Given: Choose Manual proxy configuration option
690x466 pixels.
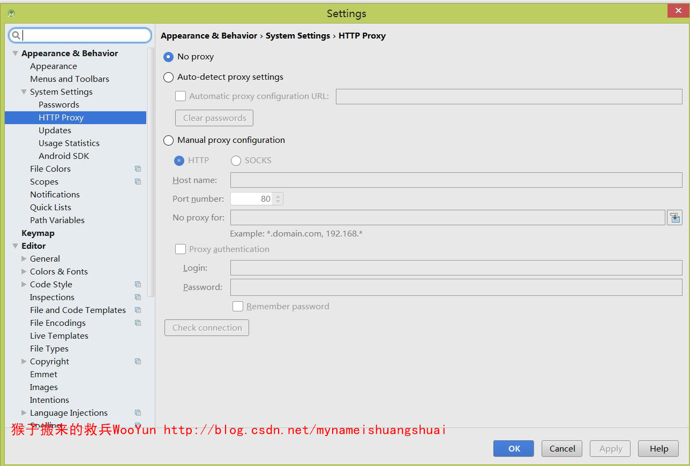Looking at the screenshot, I should point(168,140).
